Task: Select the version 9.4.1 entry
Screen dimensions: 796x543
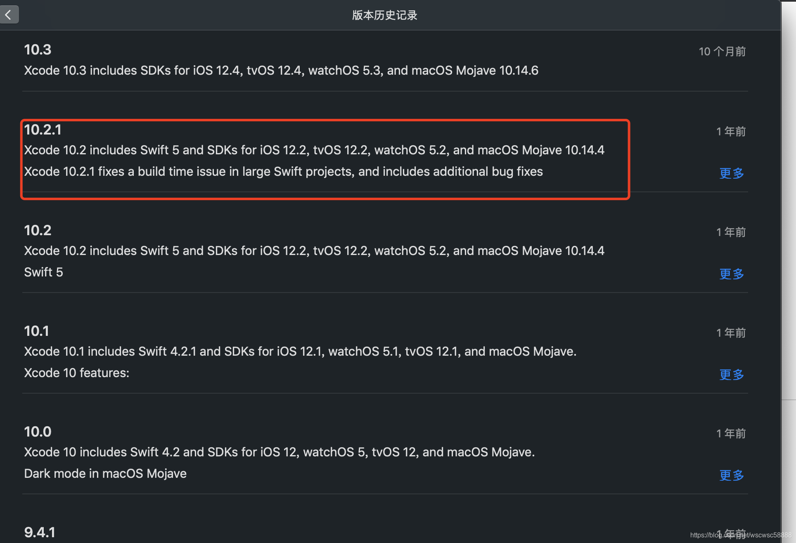Action: [39, 532]
